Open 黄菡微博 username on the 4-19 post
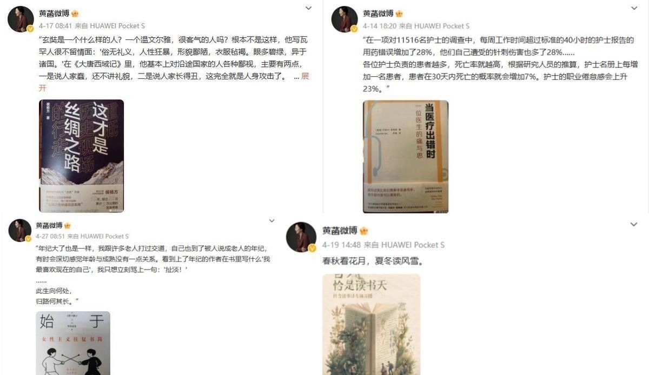The width and height of the screenshot is (649, 375). pyautogui.click(x=340, y=231)
